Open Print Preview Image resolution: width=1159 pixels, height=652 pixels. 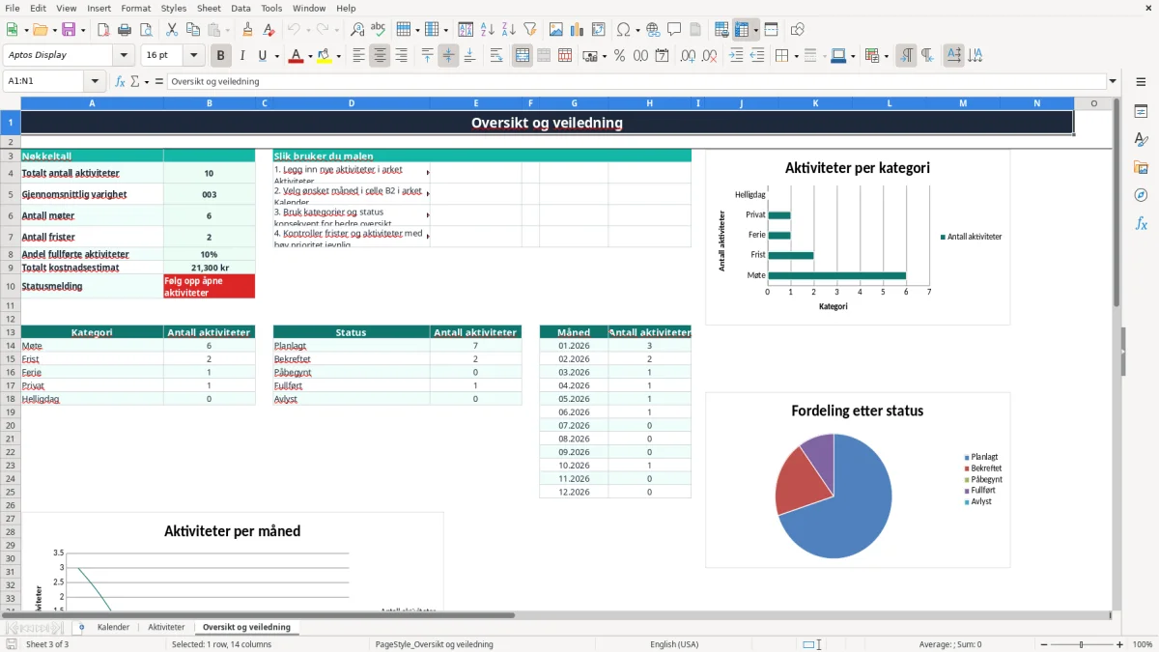[146, 30]
